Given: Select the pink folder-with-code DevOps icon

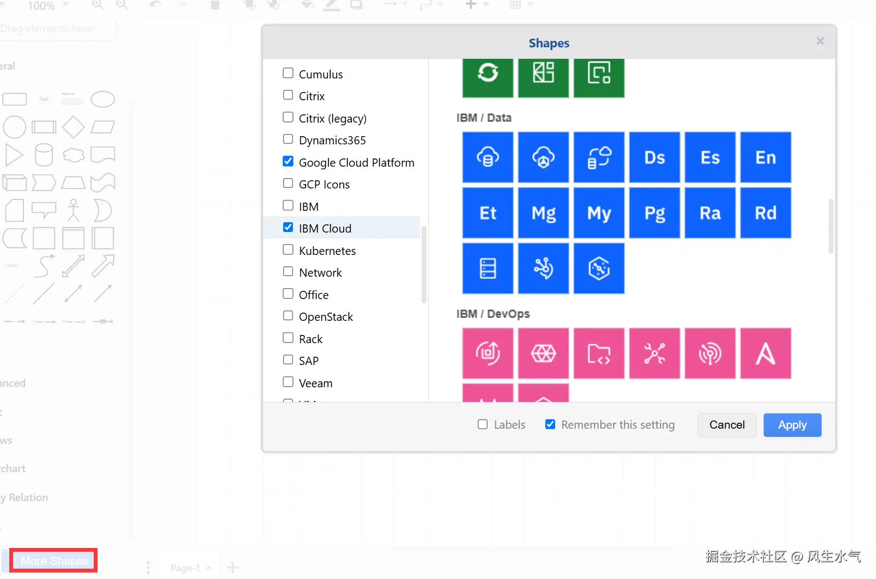Looking at the screenshot, I should (599, 354).
